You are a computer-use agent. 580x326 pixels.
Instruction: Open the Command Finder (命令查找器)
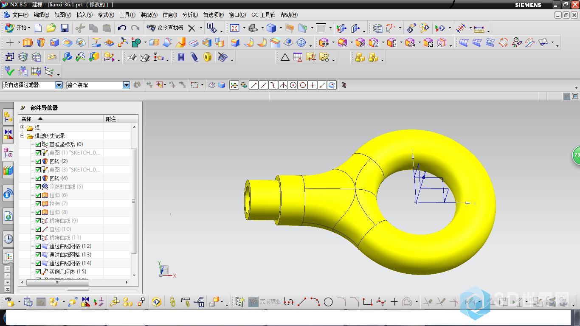(x=165, y=28)
